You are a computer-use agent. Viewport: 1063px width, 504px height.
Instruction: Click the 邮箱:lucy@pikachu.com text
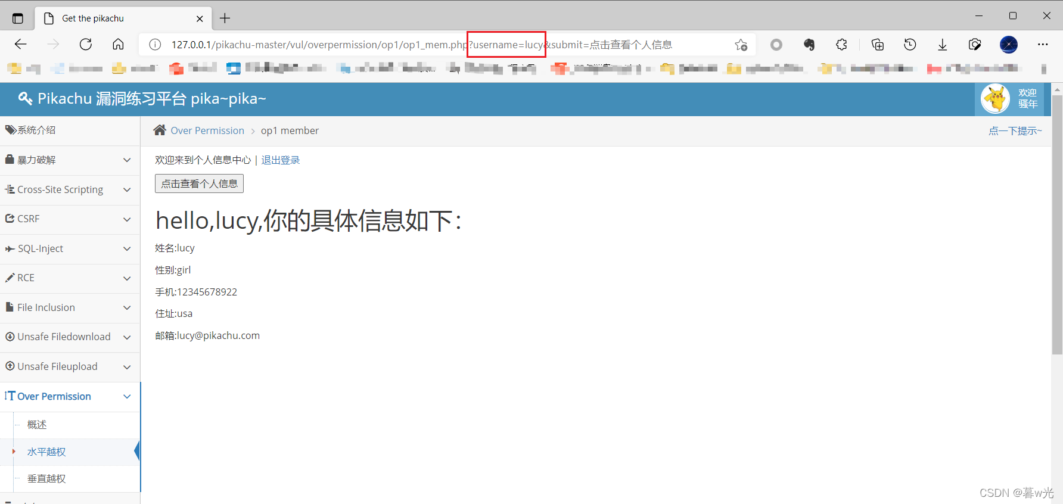tap(207, 335)
